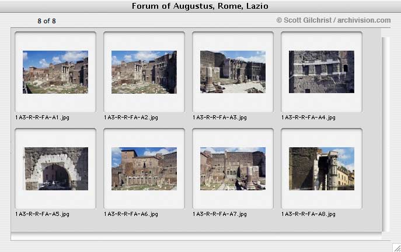401x252 pixels.
Task: Select thumbnail of image 1A3-R-R-FA-A3
Action: (233, 72)
